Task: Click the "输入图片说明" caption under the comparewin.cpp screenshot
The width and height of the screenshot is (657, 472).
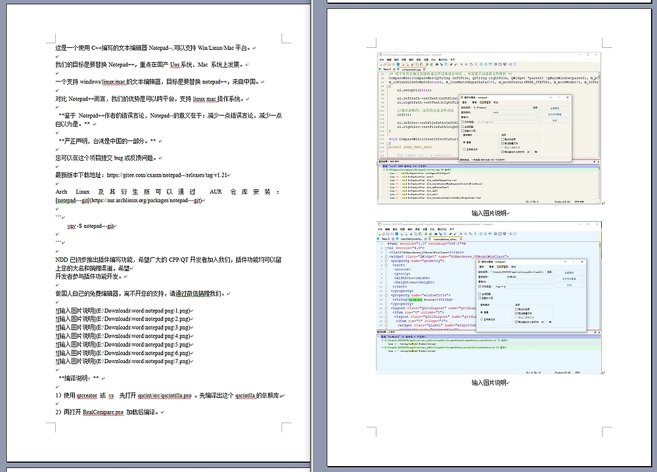Action: tap(489, 213)
